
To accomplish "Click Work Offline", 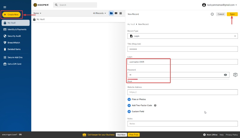I will (x=210, y=135).
